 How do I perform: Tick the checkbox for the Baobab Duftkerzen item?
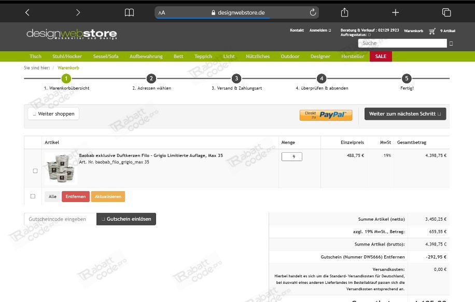tap(35, 170)
